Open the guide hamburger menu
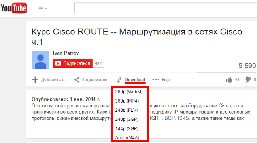 click(43, 8)
